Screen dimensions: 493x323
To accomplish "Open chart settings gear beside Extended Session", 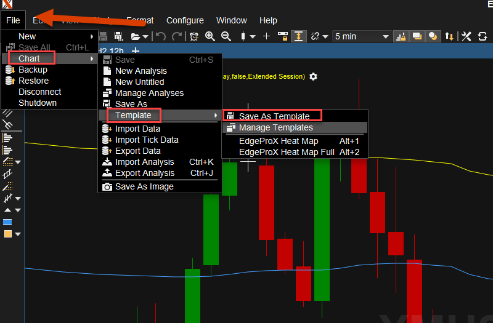I will point(313,76).
